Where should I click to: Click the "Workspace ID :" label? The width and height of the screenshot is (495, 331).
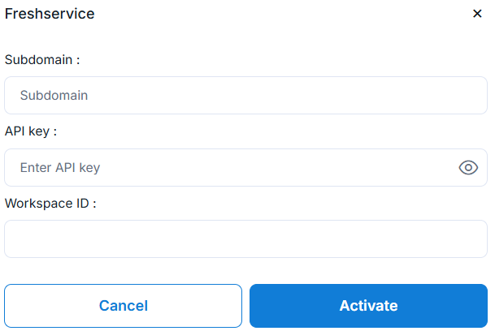click(x=50, y=204)
